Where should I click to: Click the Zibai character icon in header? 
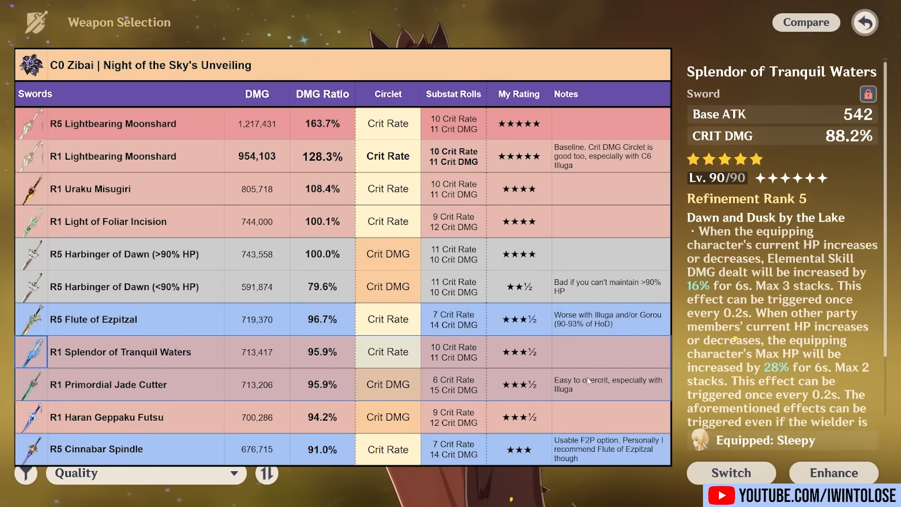(31, 65)
